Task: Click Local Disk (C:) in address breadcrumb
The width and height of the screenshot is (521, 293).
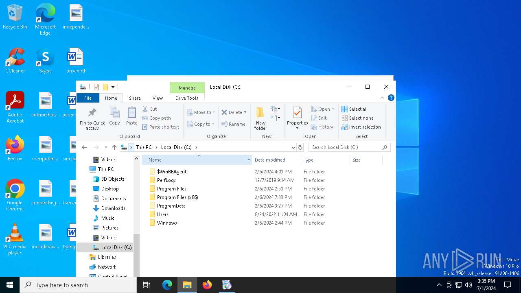Action: pos(176,147)
